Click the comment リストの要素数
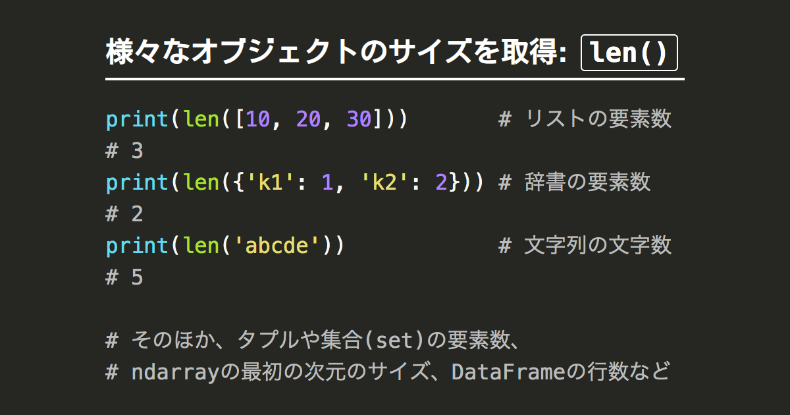Viewport: 790px width, 415px height. [598, 119]
